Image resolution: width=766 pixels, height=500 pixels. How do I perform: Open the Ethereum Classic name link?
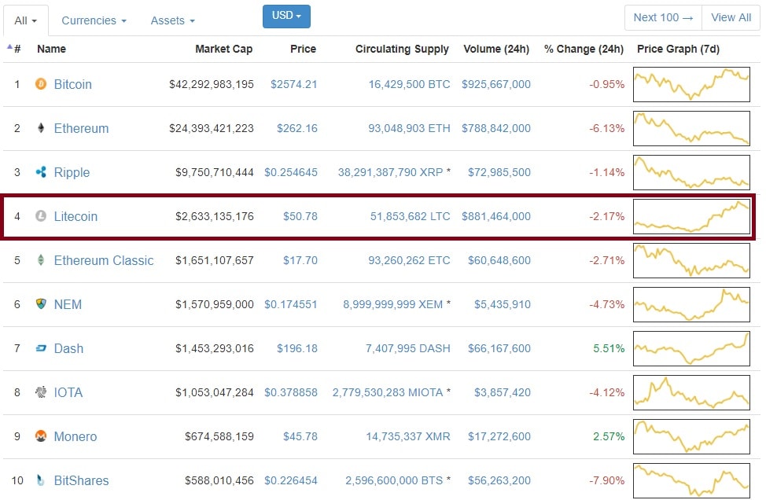click(x=103, y=260)
